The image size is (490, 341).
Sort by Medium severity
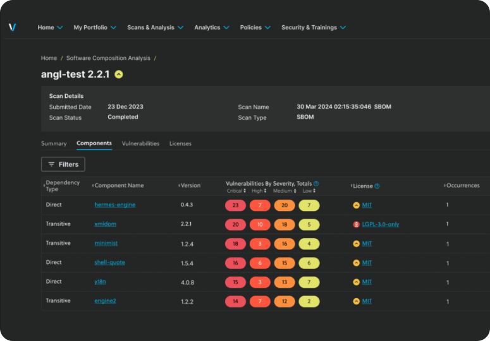(x=295, y=191)
